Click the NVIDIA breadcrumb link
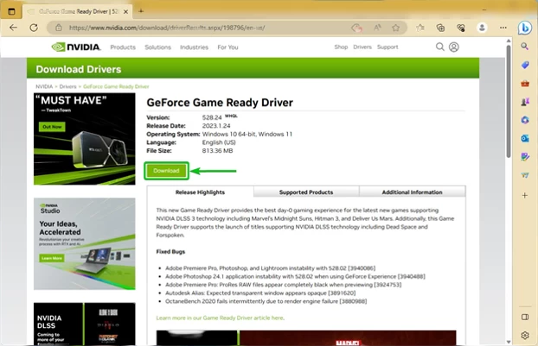 44,86
